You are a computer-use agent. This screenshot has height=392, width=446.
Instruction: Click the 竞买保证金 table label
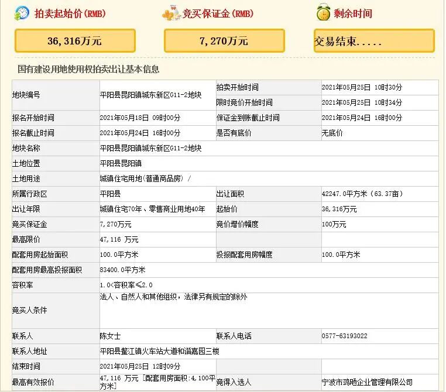29,225
